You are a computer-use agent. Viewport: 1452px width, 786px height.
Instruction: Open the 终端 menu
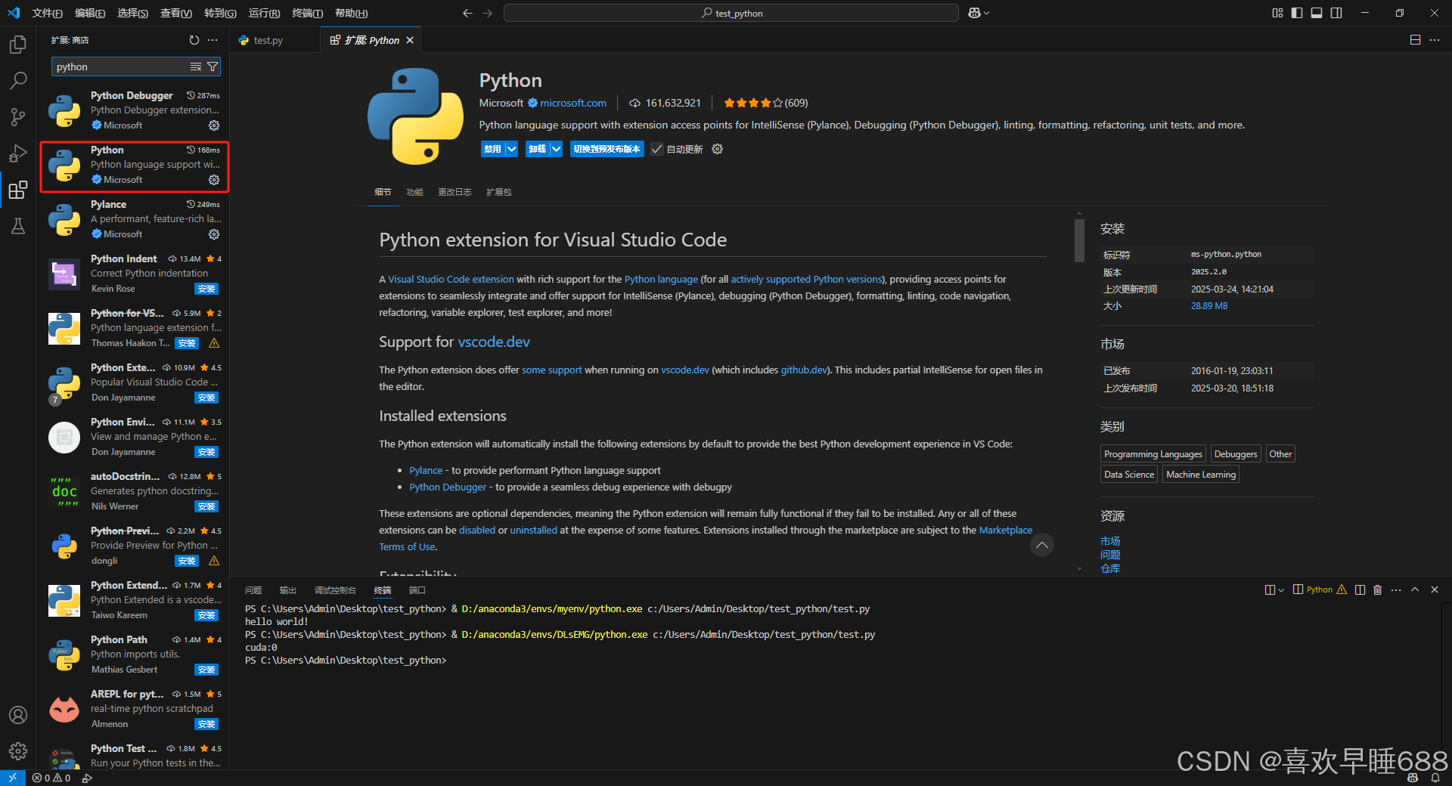click(306, 13)
